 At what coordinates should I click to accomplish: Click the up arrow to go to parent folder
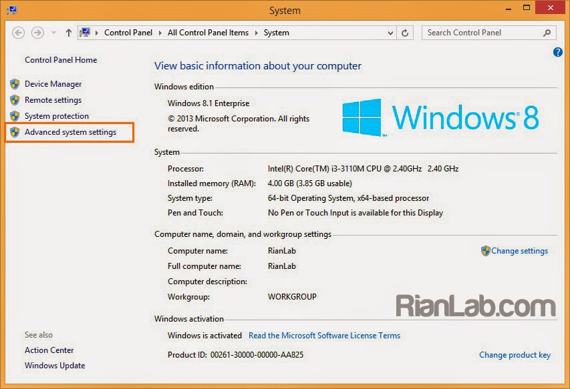click(68, 32)
